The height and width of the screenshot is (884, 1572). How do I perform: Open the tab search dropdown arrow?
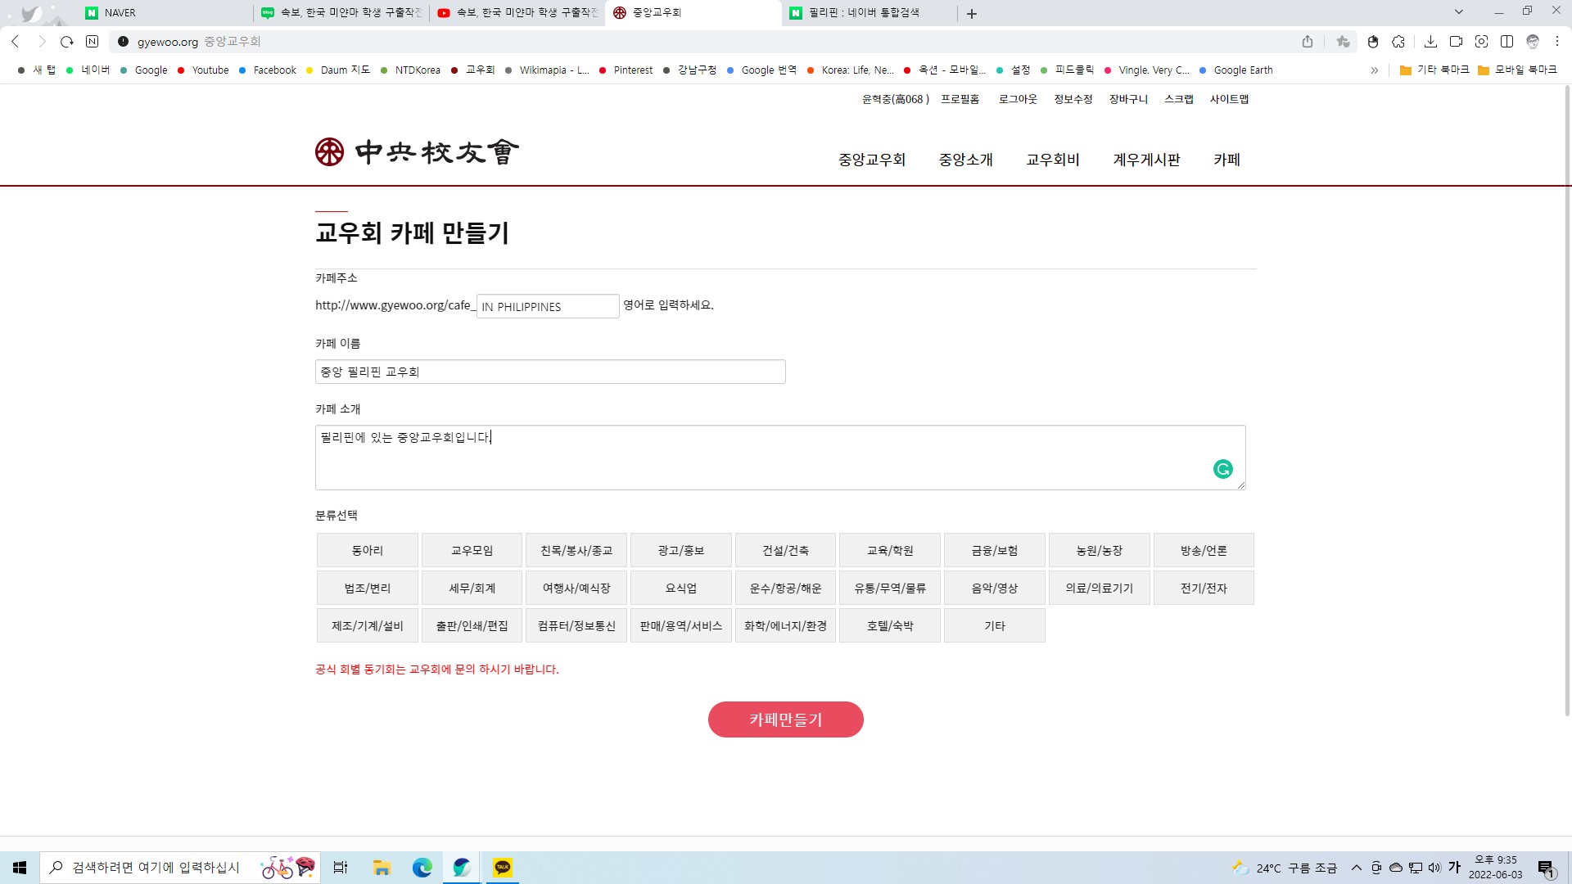[1458, 12]
